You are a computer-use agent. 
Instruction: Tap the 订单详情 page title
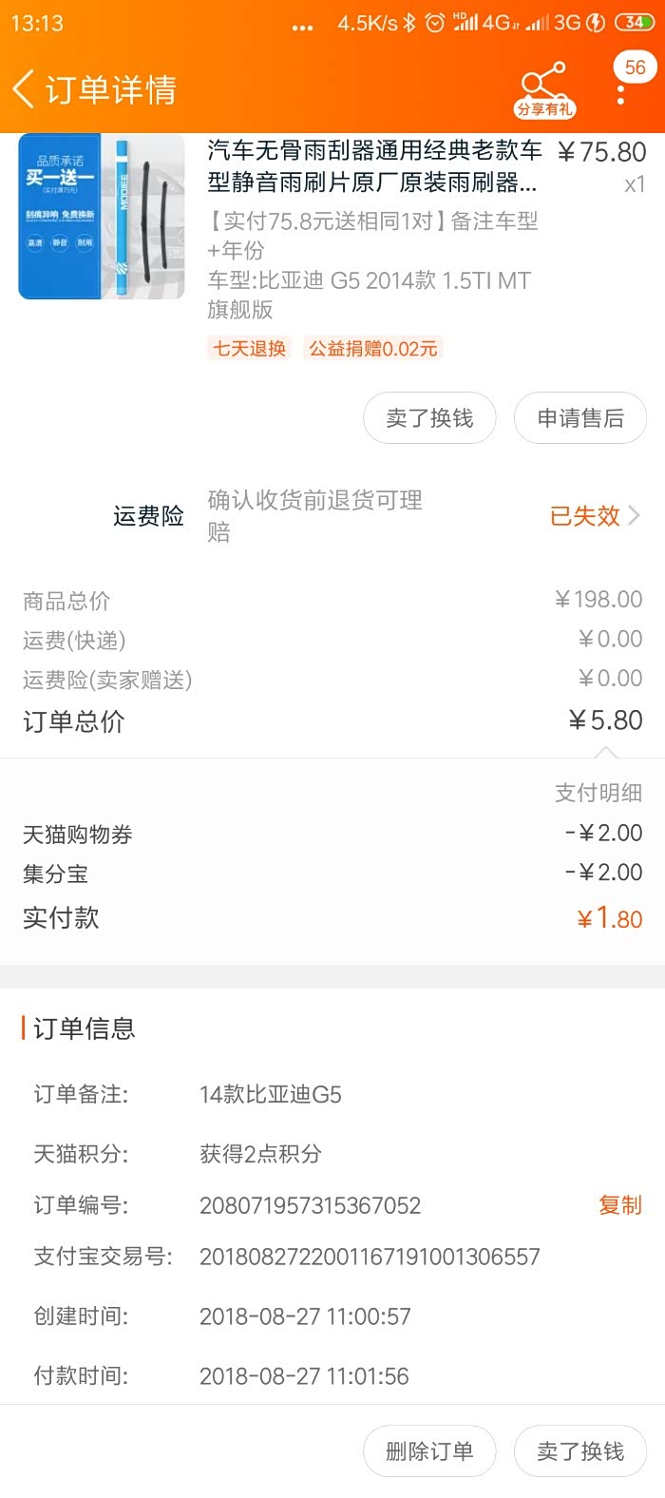pyautogui.click(x=111, y=89)
